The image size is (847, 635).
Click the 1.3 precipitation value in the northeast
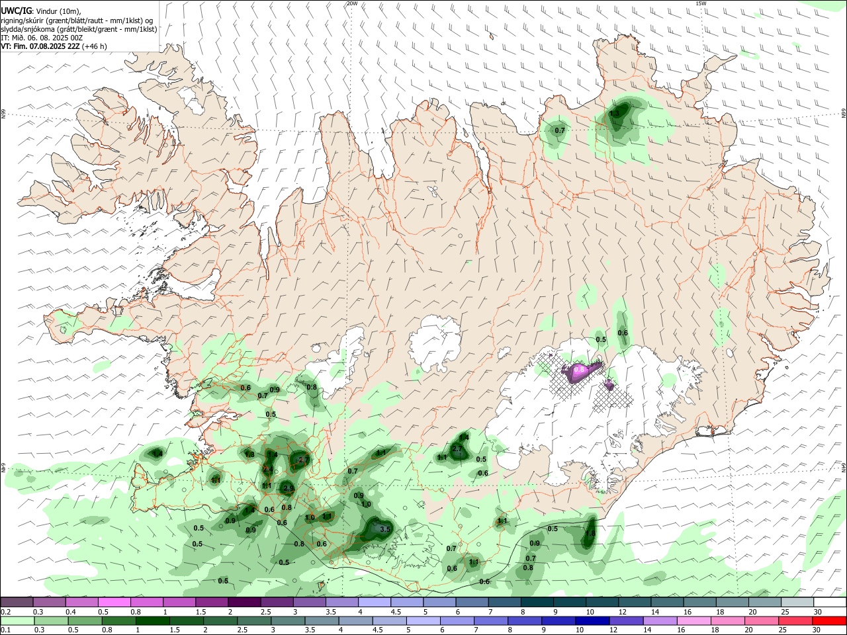(614, 114)
